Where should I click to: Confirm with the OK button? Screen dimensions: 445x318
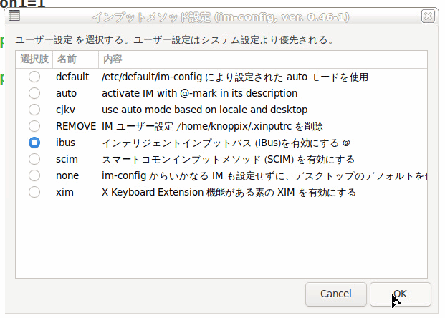coord(400,294)
